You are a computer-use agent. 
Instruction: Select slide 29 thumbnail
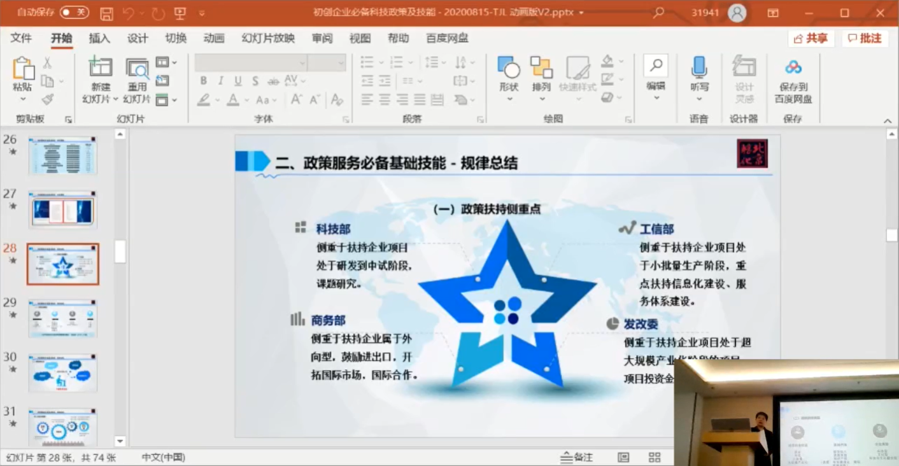(x=62, y=318)
